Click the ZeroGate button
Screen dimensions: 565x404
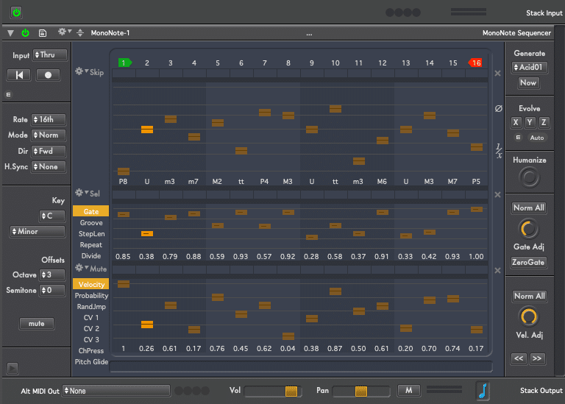tap(528, 263)
